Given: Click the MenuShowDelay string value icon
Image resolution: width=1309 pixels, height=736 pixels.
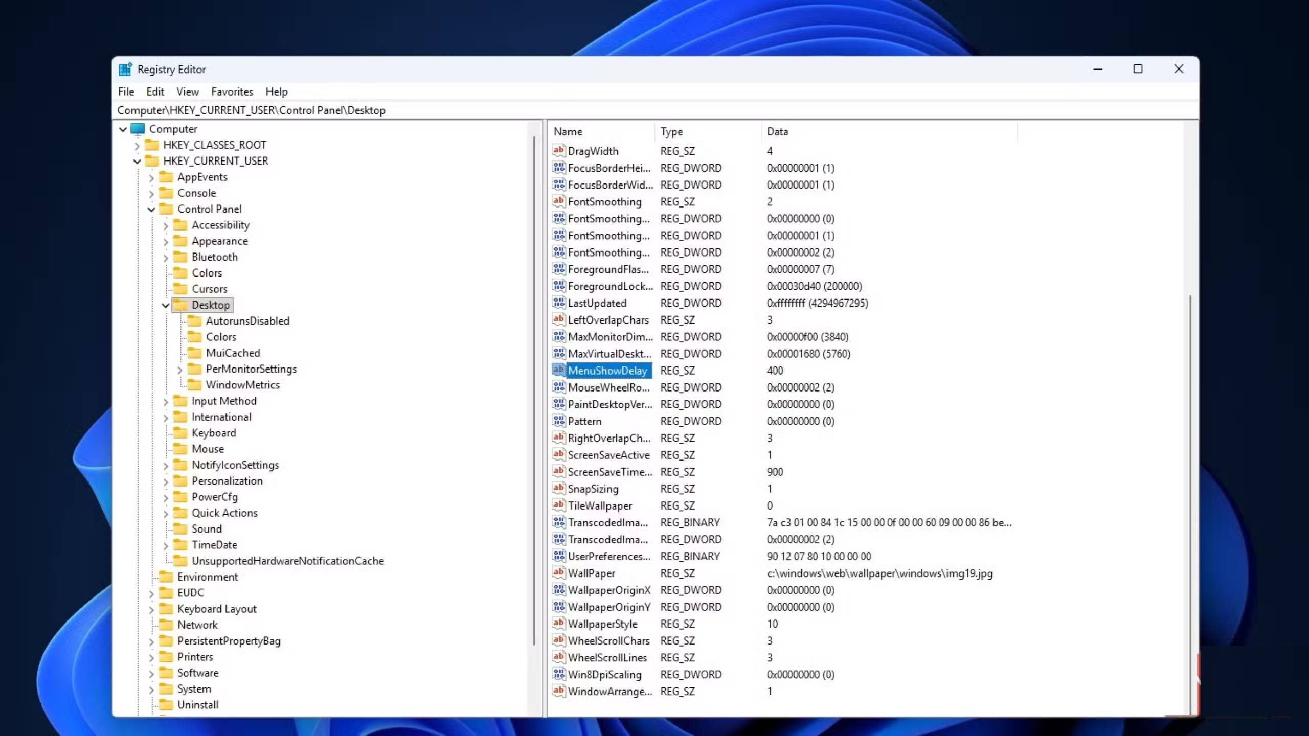Looking at the screenshot, I should tap(558, 371).
